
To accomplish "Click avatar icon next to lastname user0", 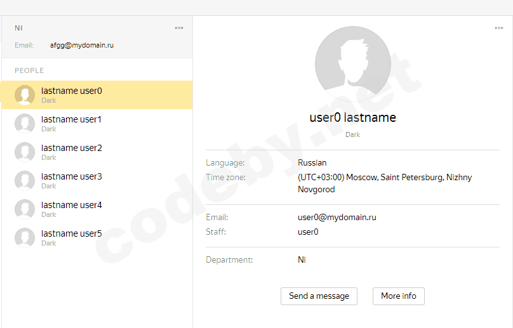I will click(25, 95).
